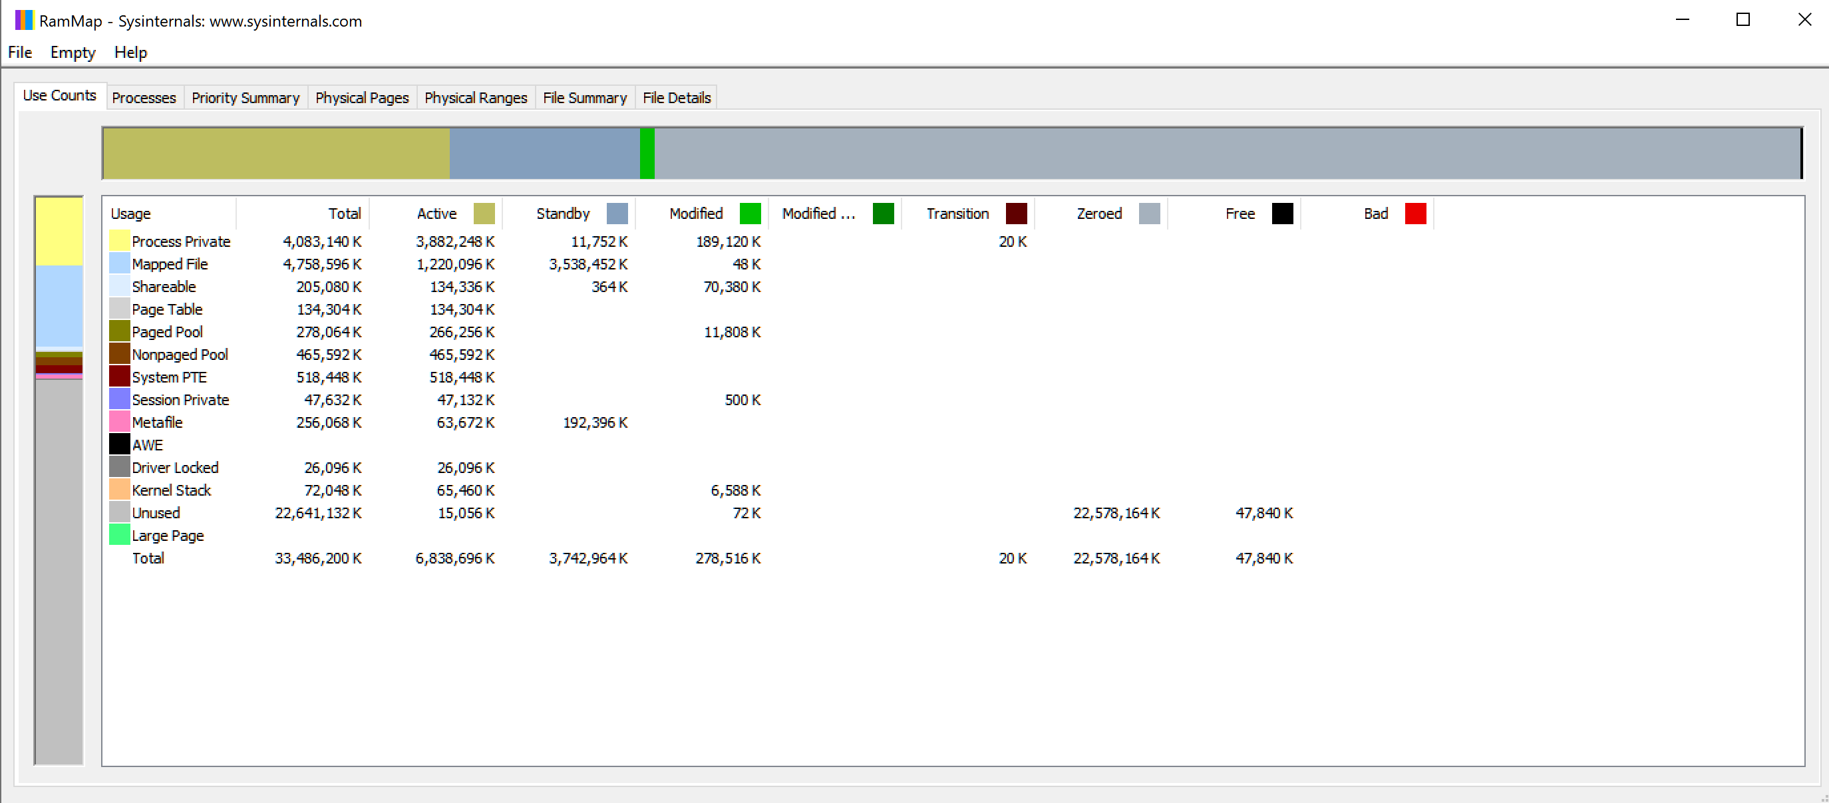
Task: Click the green Large Page color swatch
Action: pyautogui.click(x=119, y=535)
